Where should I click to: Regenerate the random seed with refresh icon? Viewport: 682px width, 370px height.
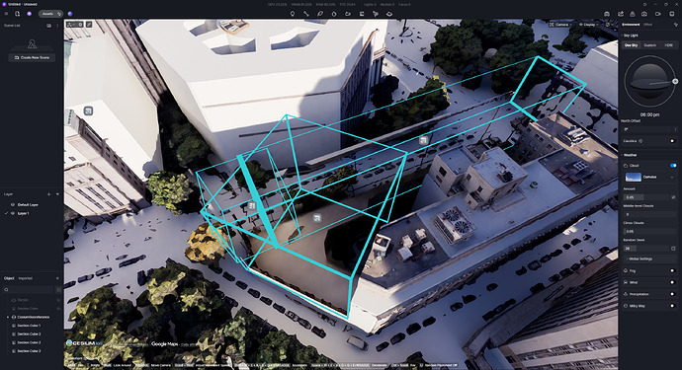coord(673,249)
